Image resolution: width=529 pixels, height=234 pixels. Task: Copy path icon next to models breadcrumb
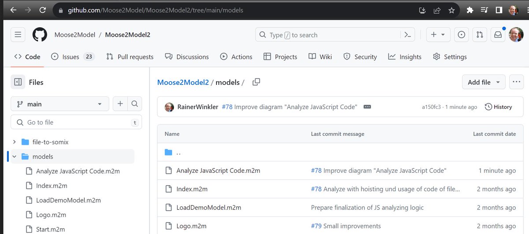pyautogui.click(x=256, y=82)
